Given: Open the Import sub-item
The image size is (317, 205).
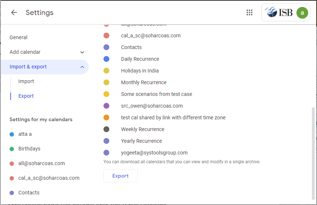Looking at the screenshot, I should [x=26, y=81].
